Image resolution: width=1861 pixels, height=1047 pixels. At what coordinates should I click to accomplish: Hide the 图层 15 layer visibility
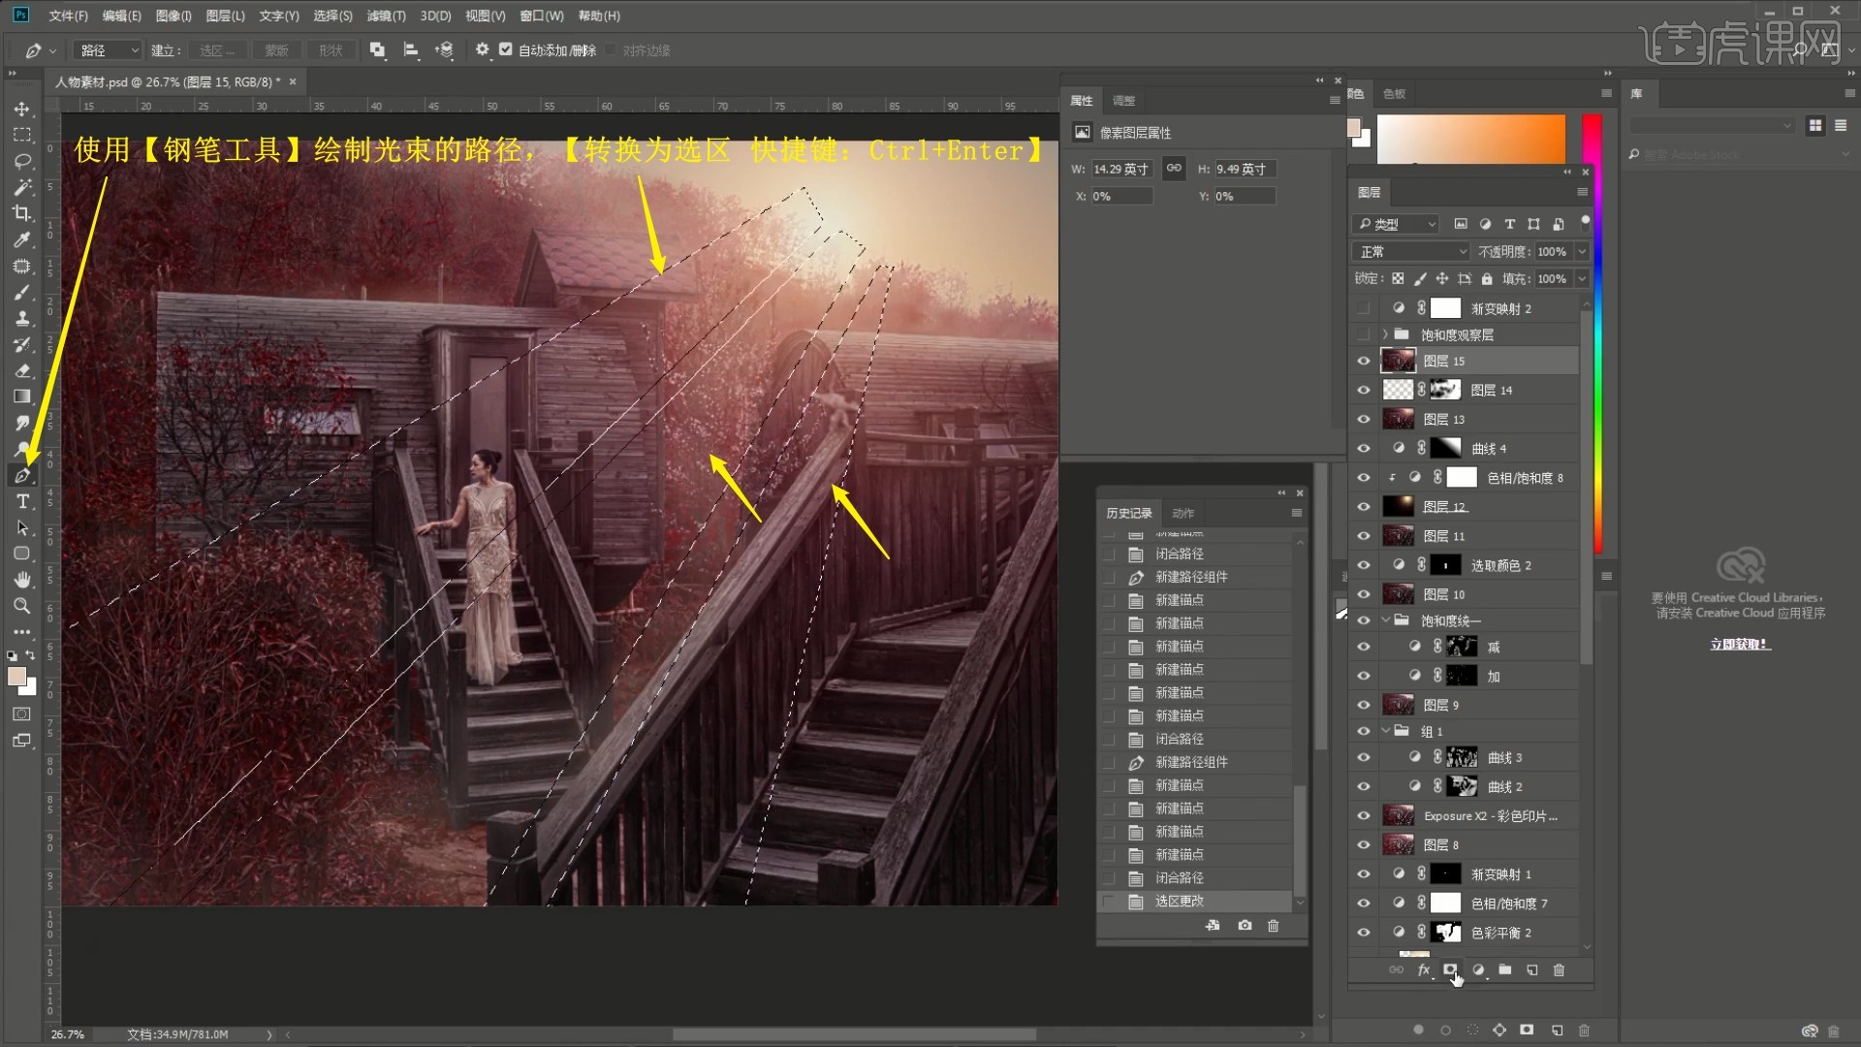coord(1364,361)
